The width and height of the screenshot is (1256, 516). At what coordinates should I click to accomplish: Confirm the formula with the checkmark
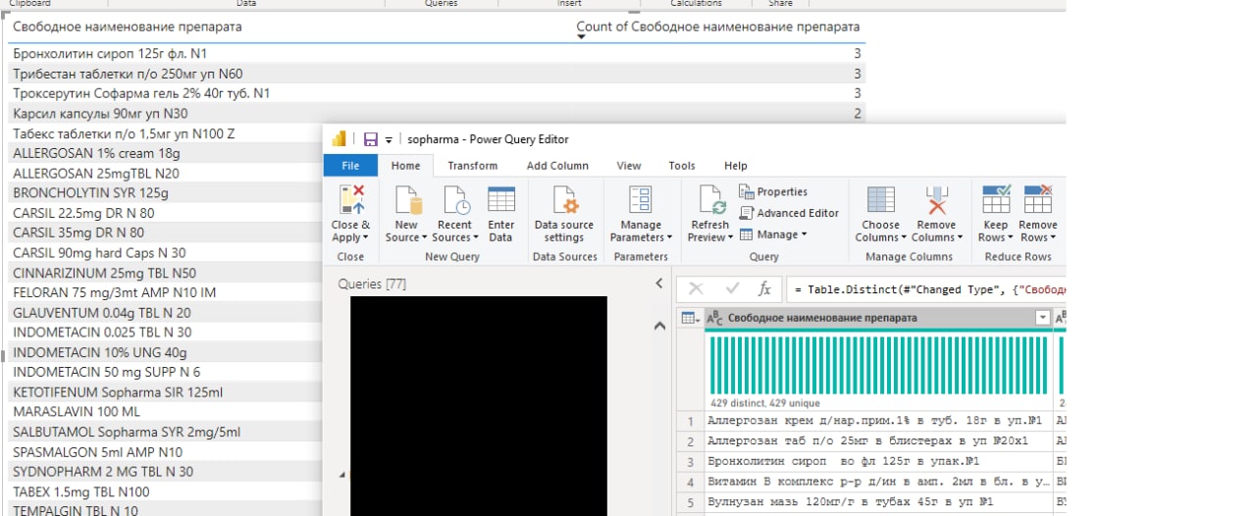(731, 289)
